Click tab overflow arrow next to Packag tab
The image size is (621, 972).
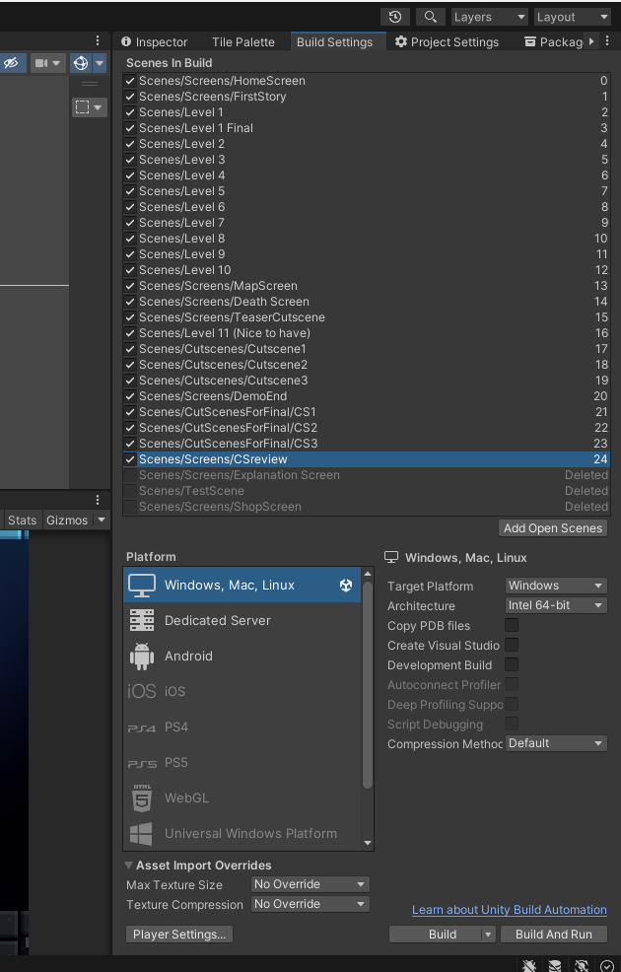(x=591, y=41)
